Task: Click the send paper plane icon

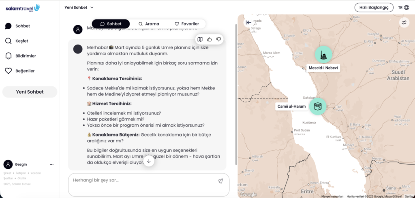Action: tap(220, 181)
